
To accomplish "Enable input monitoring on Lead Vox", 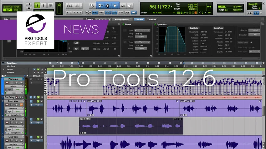I will (x=12, y=105).
